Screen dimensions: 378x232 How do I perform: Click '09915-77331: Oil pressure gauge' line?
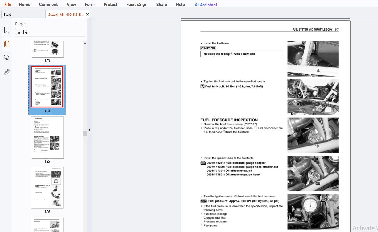pos(229,171)
